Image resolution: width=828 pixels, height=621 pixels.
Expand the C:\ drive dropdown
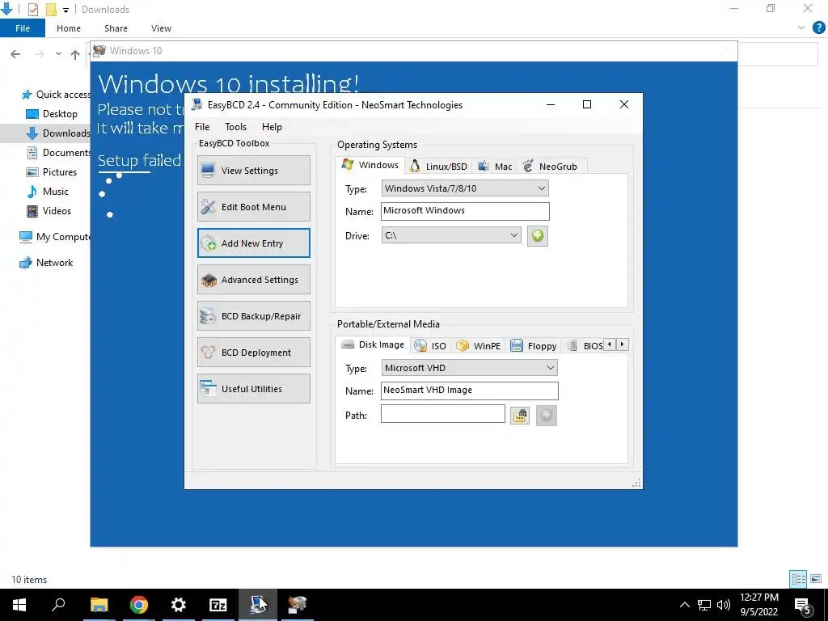tap(451, 235)
